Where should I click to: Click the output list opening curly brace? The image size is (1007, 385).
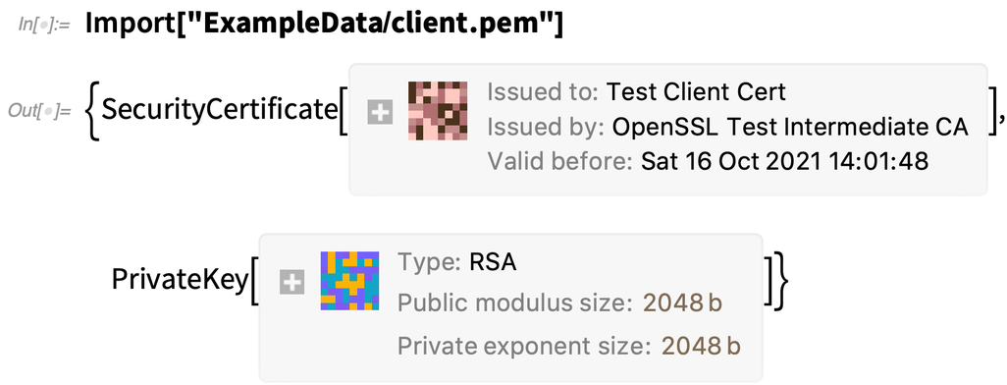[93, 111]
